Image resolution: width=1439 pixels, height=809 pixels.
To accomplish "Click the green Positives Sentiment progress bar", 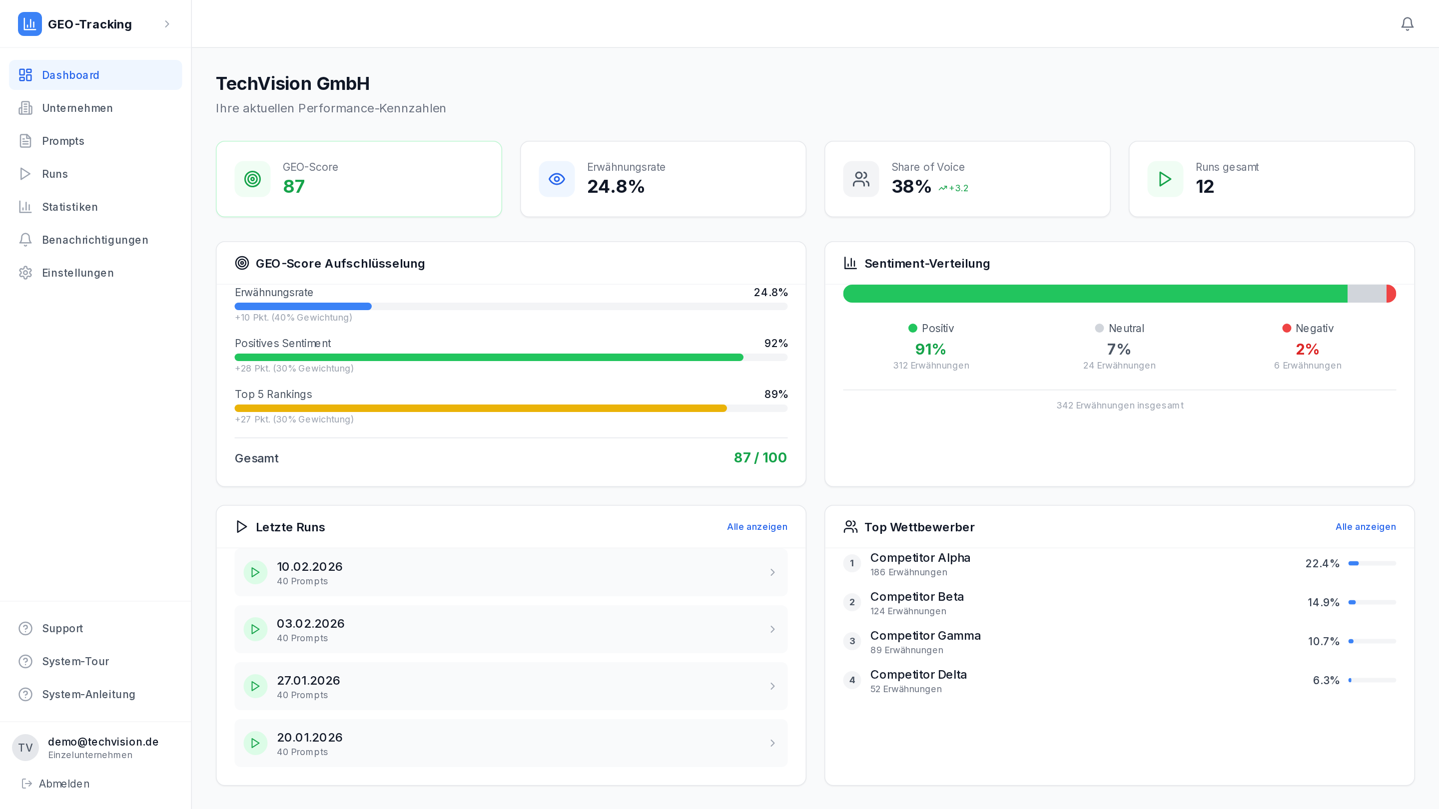I will point(489,358).
